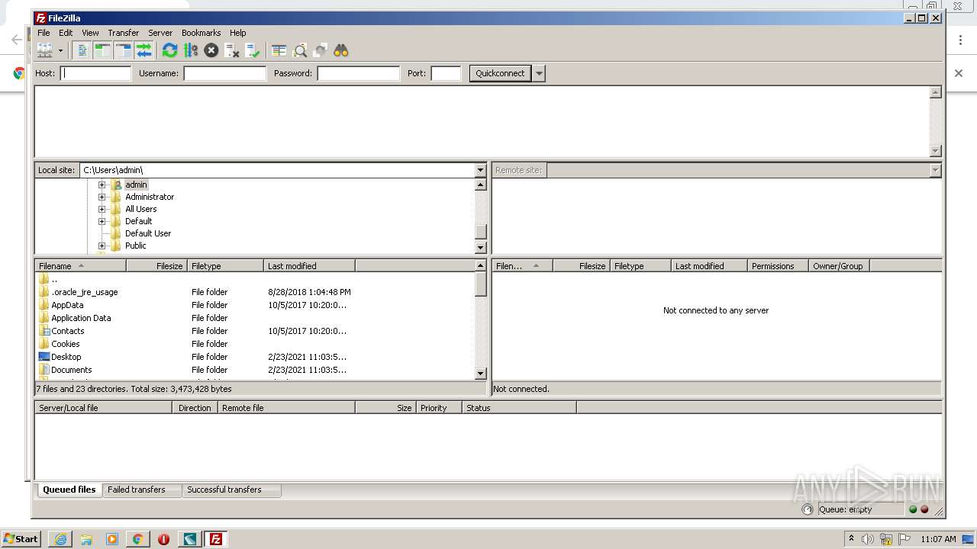The height and width of the screenshot is (549, 977).
Task: Select the Application Data folder row
Action: point(255,318)
